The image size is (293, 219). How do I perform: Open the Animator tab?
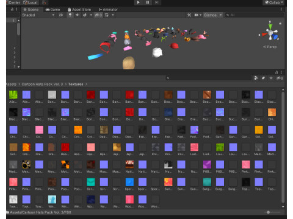tap(108, 10)
